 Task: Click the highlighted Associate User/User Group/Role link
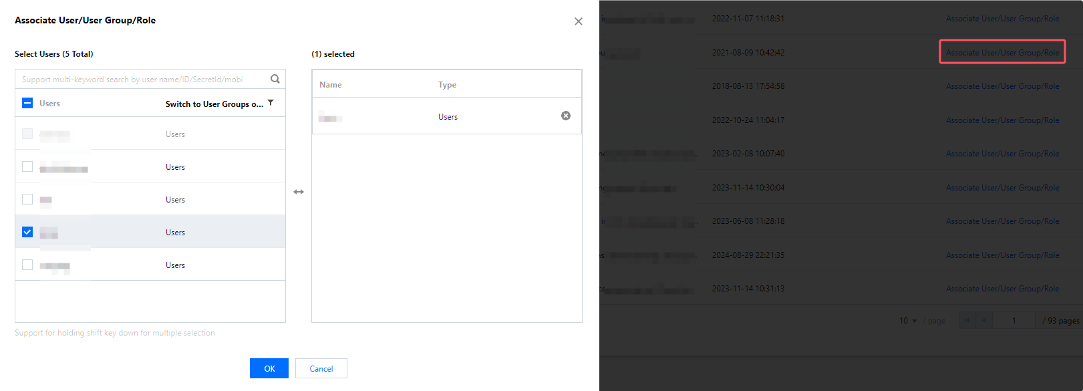pyautogui.click(x=1002, y=52)
